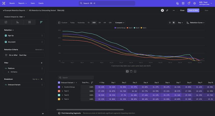Switch chart values to percentage mode
This screenshot has height=116, width=215.
click(x=174, y=23)
